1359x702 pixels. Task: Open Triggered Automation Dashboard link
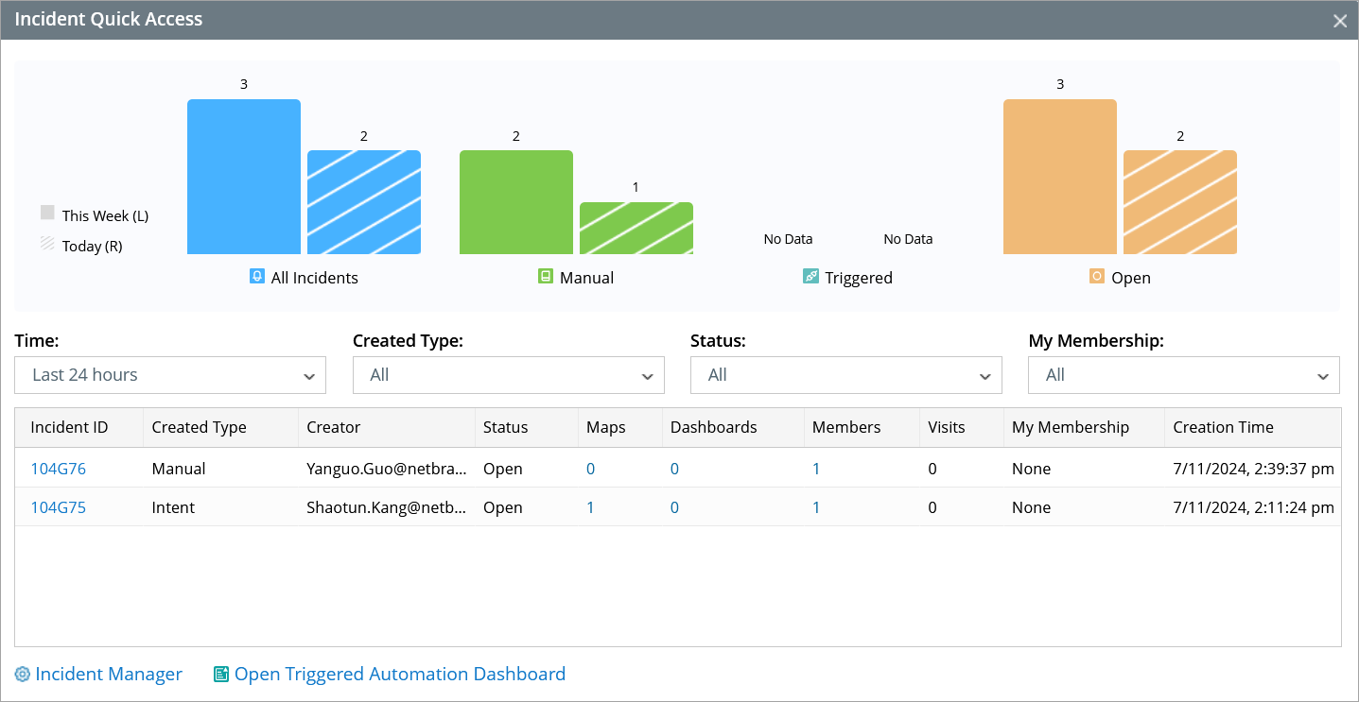click(x=399, y=675)
